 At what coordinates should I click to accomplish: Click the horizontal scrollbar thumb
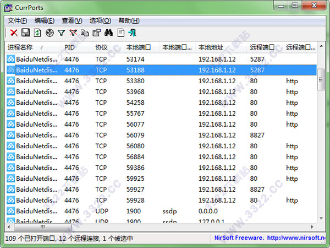[43, 227]
